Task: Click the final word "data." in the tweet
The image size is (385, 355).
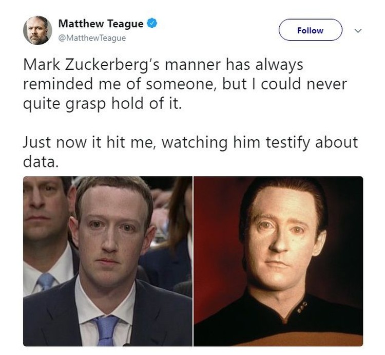Action: 41,162
